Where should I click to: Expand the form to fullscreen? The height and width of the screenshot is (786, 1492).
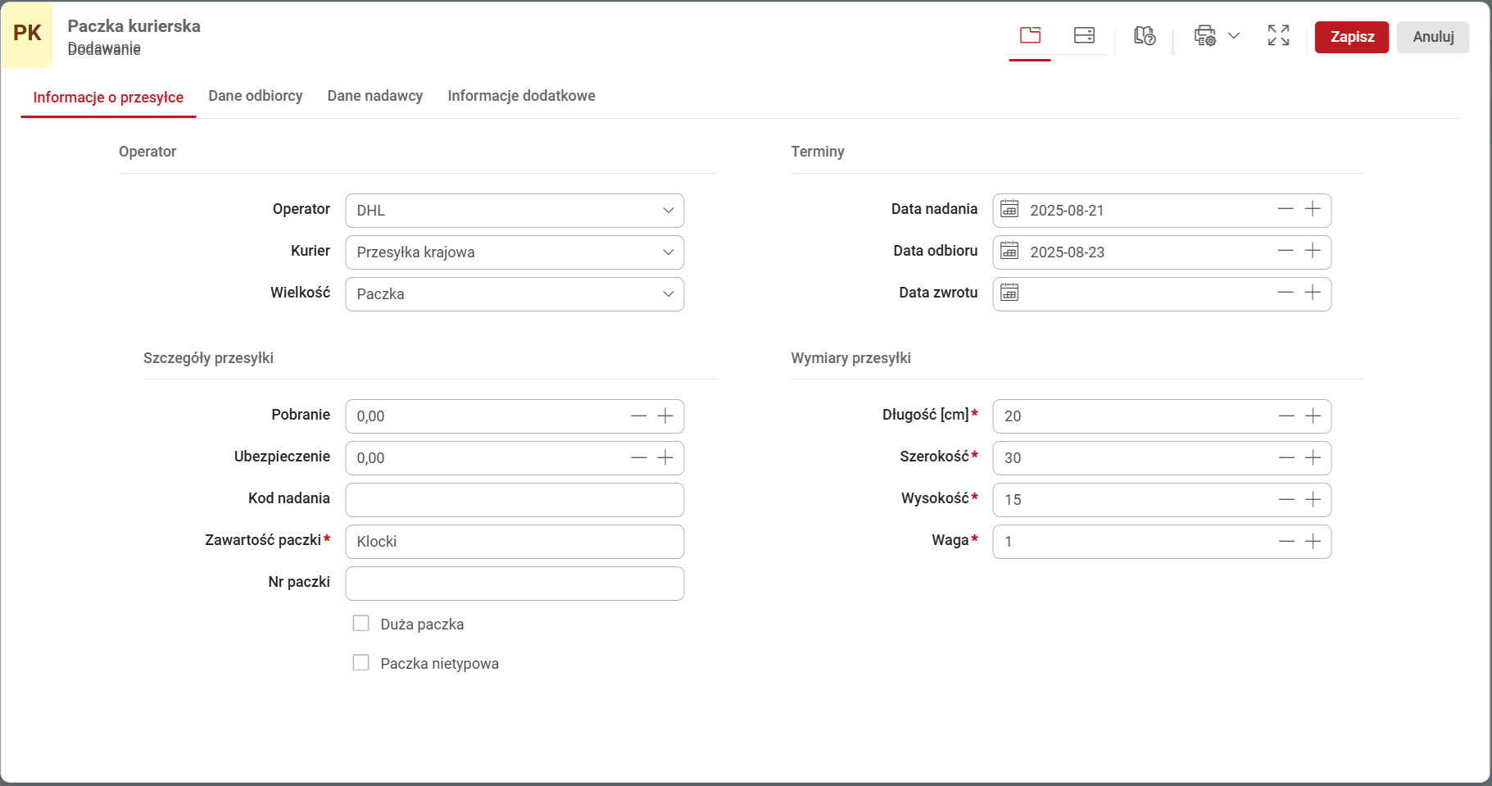pos(1278,35)
